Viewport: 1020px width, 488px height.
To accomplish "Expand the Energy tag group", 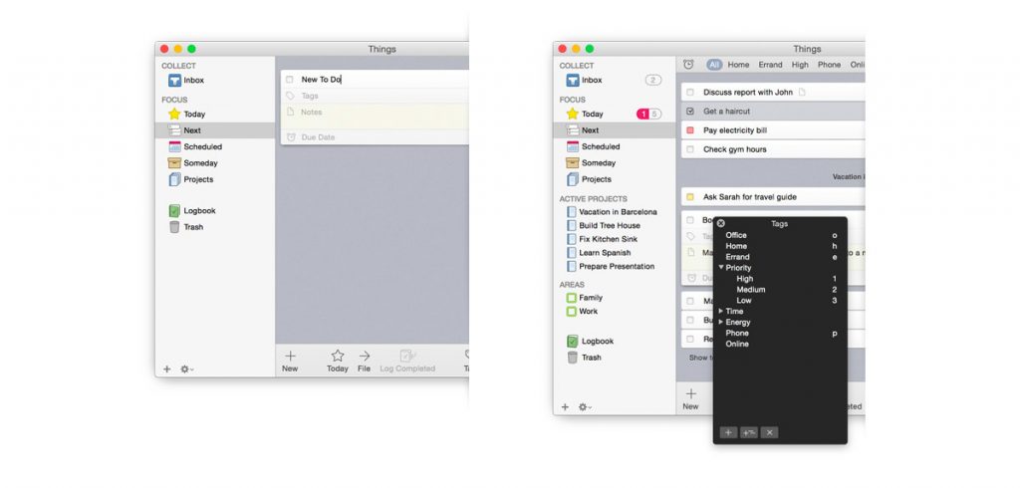I will click(721, 322).
